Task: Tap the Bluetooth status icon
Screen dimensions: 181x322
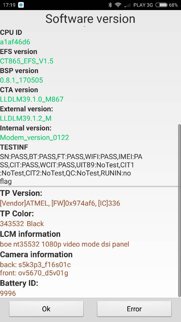Action: click(110, 5)
